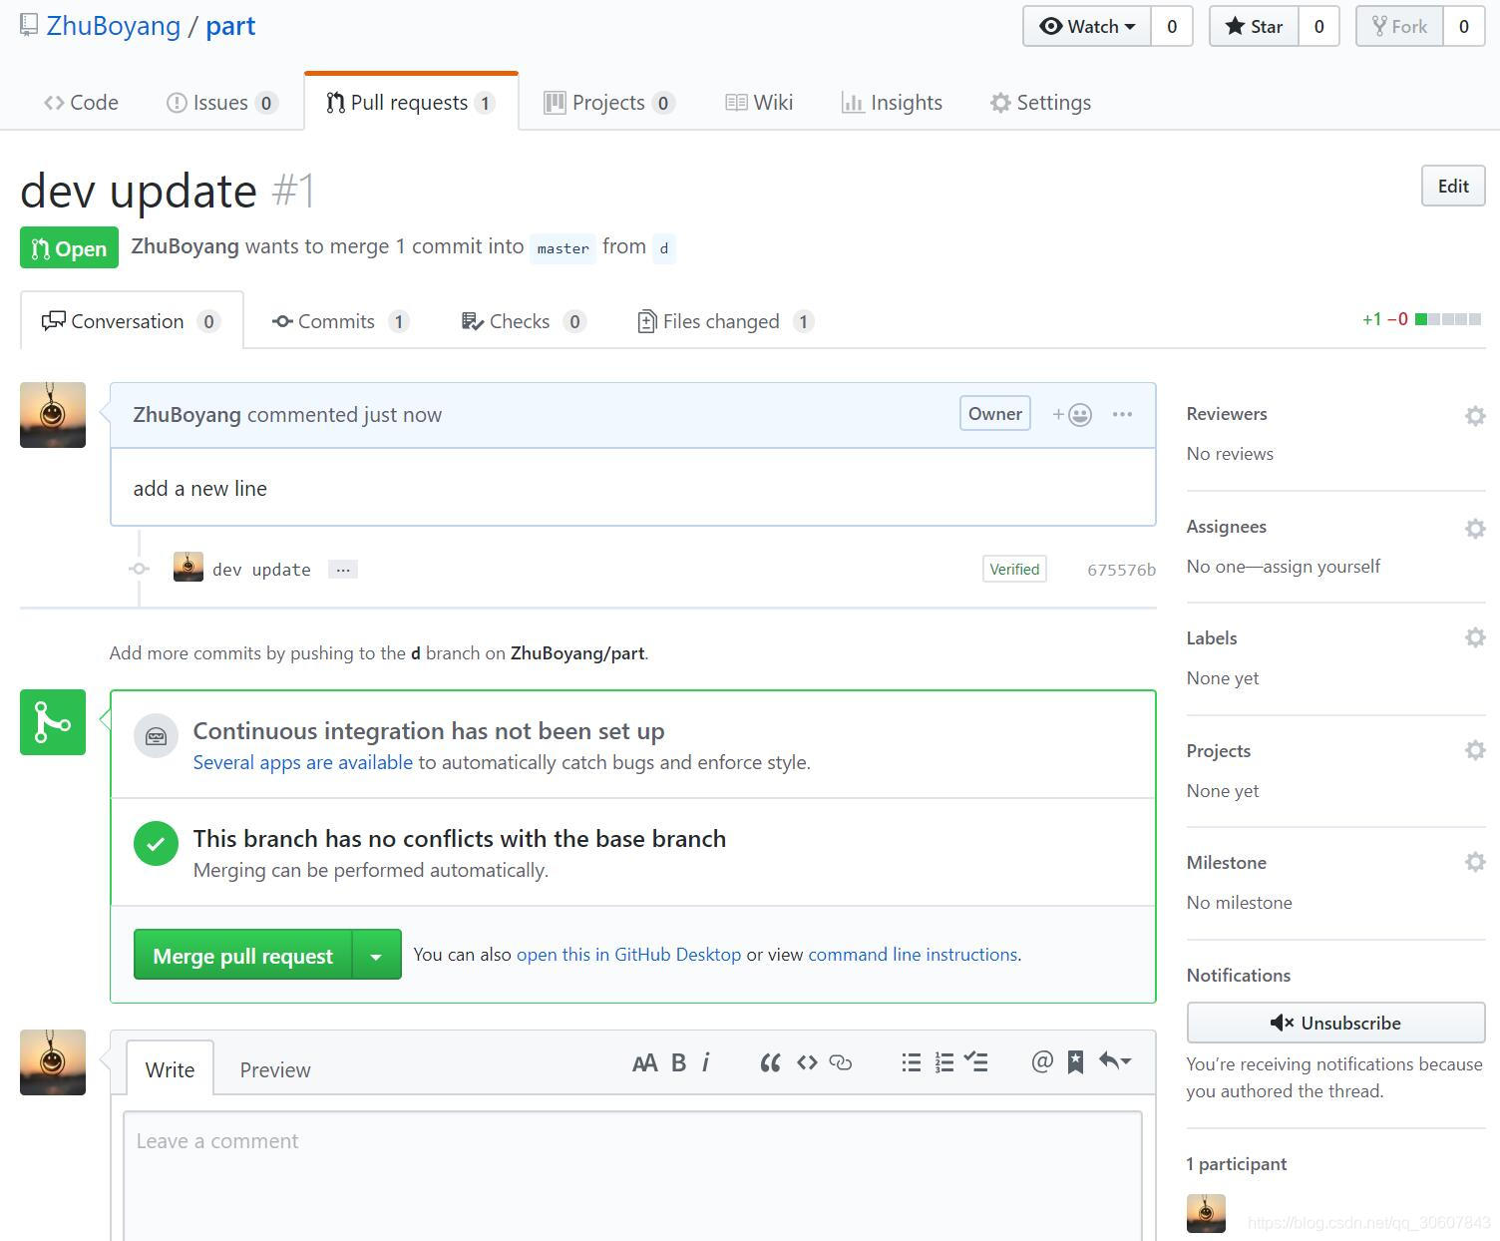The height and width of the screenshot is (1241, 1500).
Task: Click the master base branch label
Action: tap(562, 248)
